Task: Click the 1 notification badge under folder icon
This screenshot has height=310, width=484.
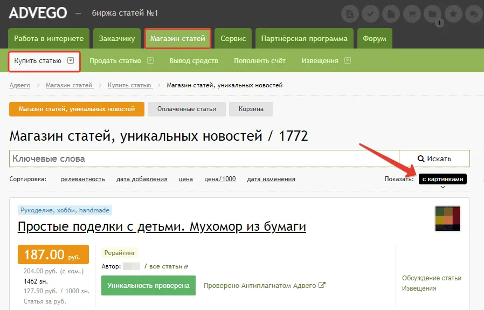Action: click(439, 23)
